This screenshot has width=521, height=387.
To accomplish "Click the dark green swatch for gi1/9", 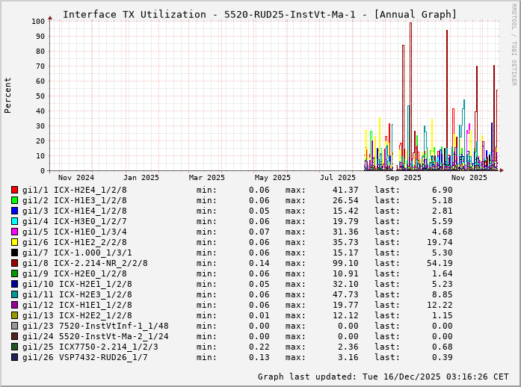I will pos(14,273).
